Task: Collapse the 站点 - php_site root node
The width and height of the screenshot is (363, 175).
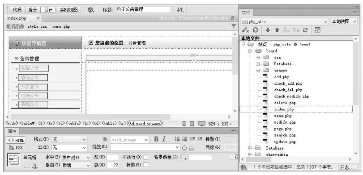Action: 243,44
